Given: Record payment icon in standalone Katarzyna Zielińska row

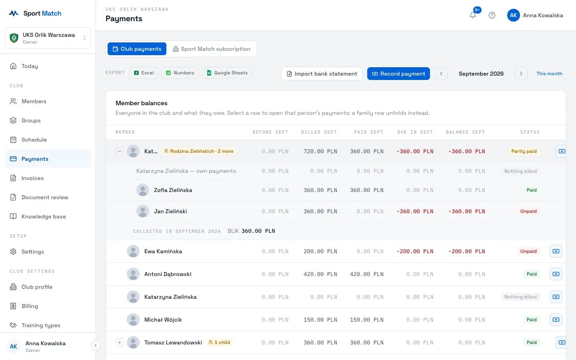Looking at the screenshot, I should pos(556,297).
